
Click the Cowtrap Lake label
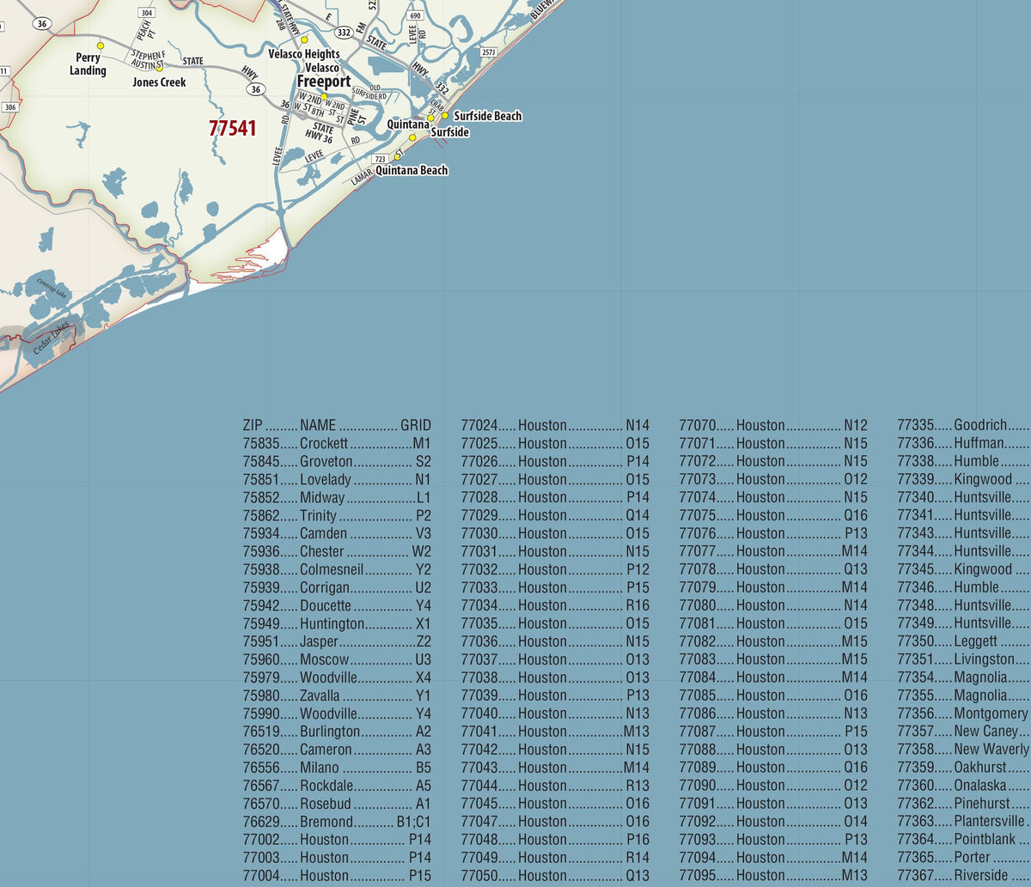pos(51,289)
